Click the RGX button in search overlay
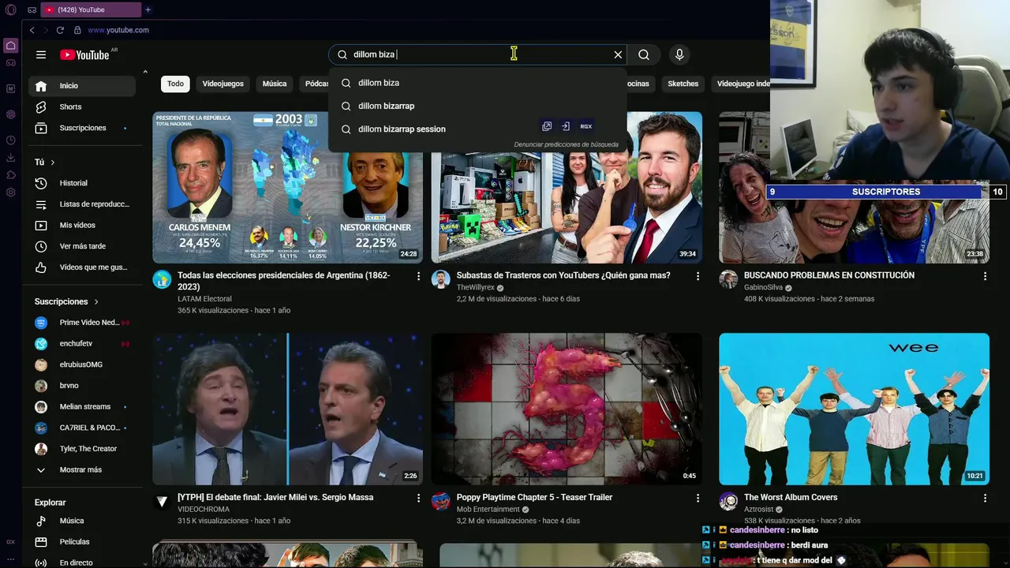1010x568 pixels. (586, 126)
